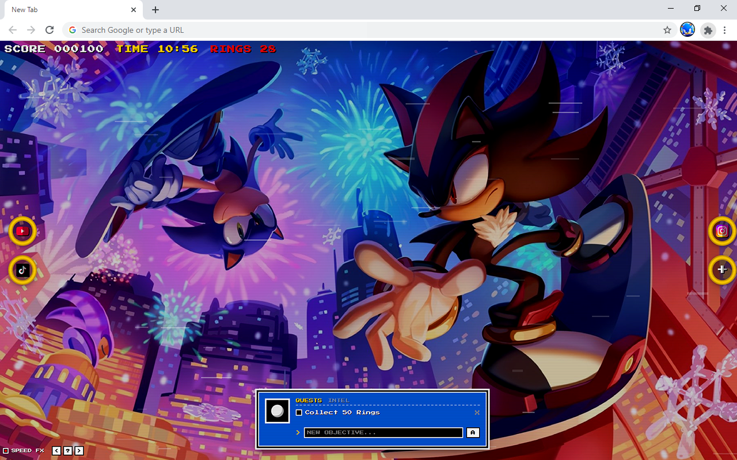
Task: Click the Sonic profile avatar icon
Action: click(687, 30)
